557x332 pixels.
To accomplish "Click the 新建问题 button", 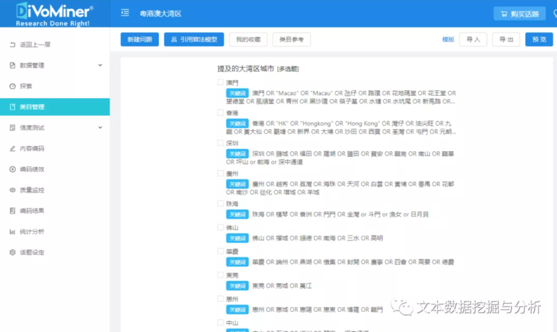I will [x=140, y=39].
